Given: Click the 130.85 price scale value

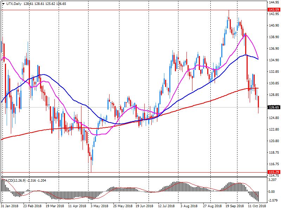Looking at the screenshot, I should click(274, 83).
